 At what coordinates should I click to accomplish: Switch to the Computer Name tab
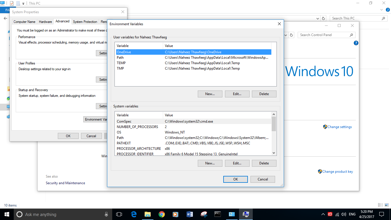tap(24, 21)
